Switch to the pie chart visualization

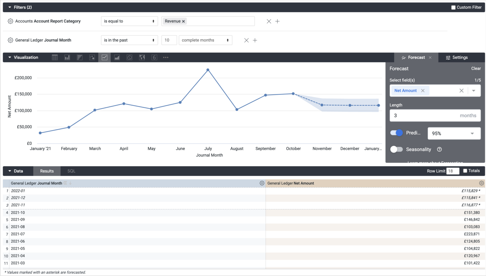pos(129,57)
